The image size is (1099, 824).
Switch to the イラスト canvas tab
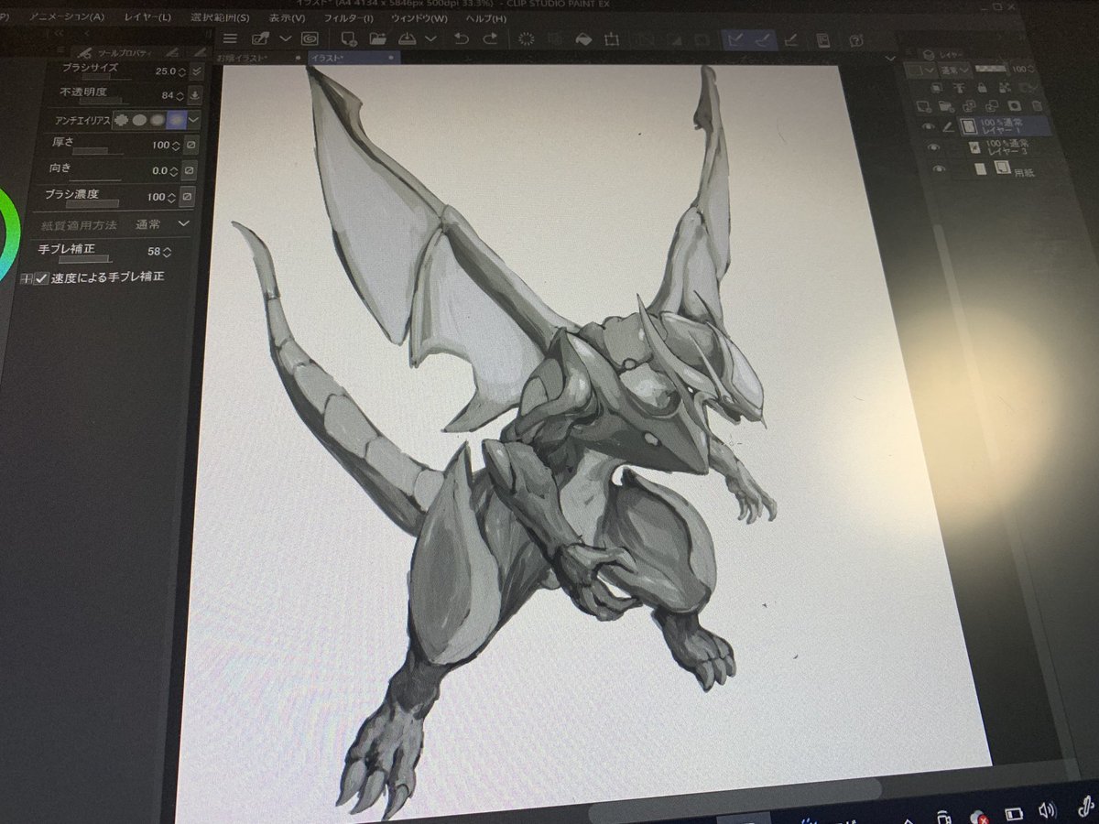click(x=353, y=57)
